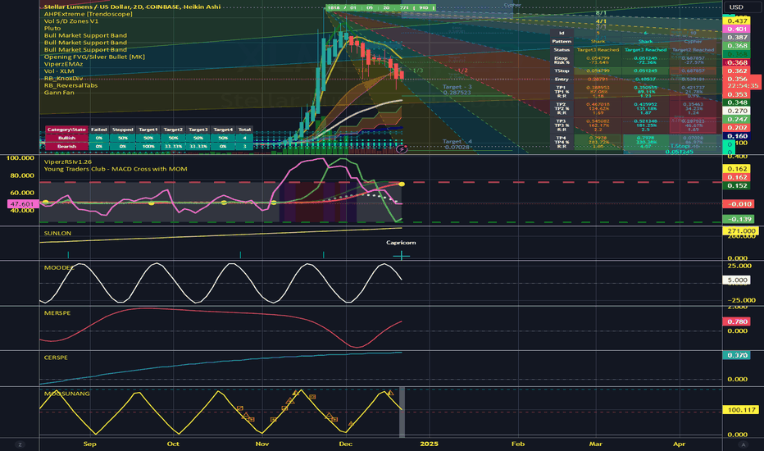764x451 pixels.
Task: Click the 0.437 yellow price label
Action: click(737, 21)
